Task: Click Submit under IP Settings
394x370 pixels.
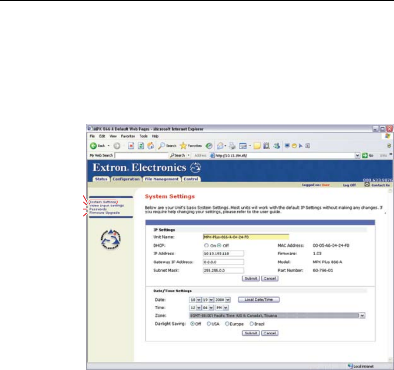Action: tap(251, 278)
